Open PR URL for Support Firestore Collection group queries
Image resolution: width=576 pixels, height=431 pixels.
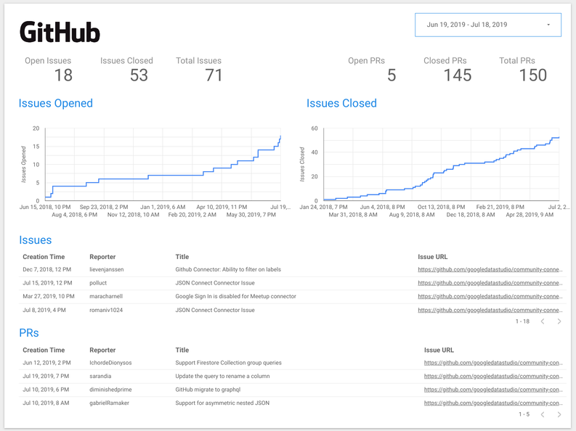493,363
